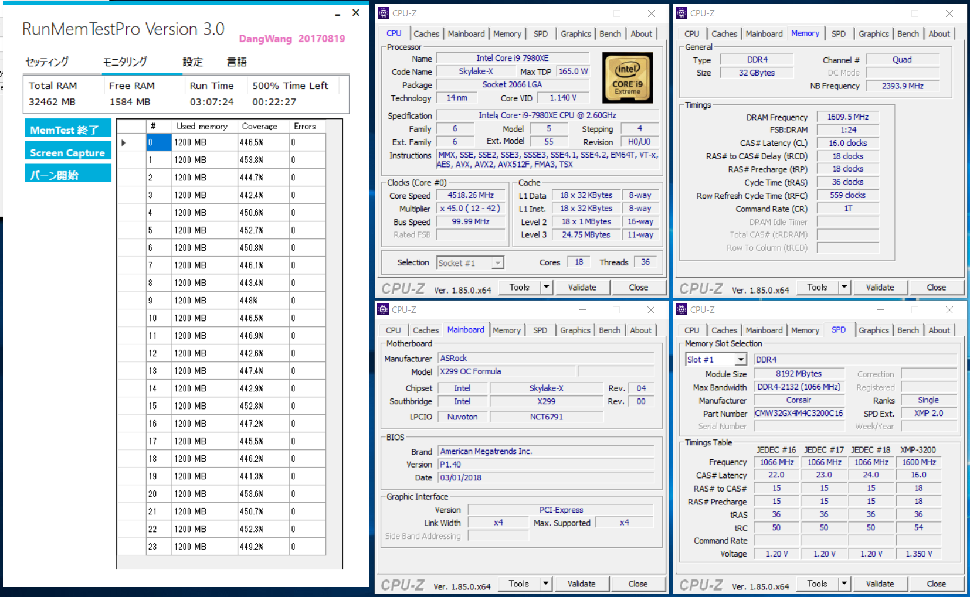Open セッティング tab in RunMemTestPro

click(47, 62)
